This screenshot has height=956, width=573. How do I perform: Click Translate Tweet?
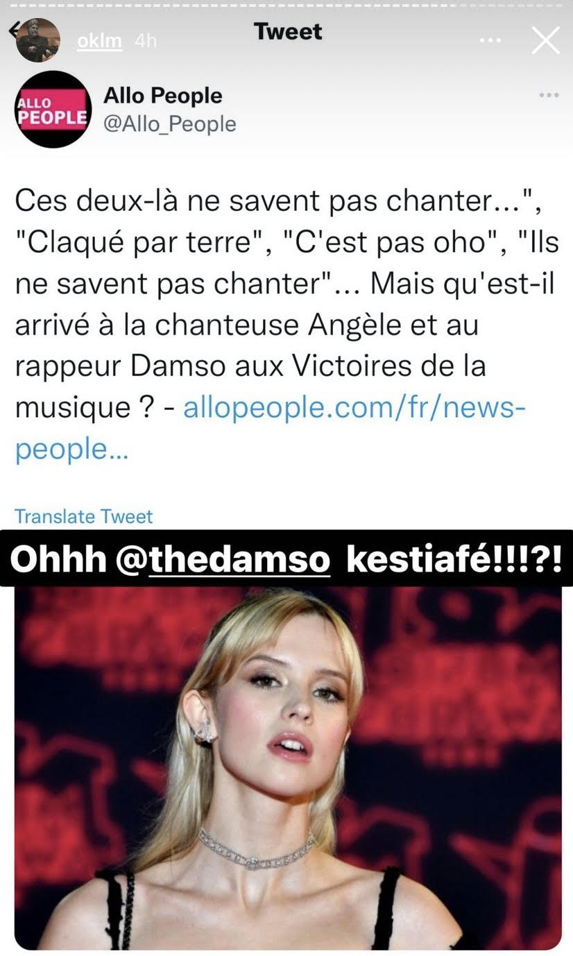pos(84,516)
